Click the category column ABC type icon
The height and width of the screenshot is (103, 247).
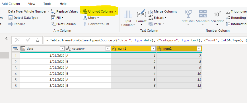coord(68,49)
